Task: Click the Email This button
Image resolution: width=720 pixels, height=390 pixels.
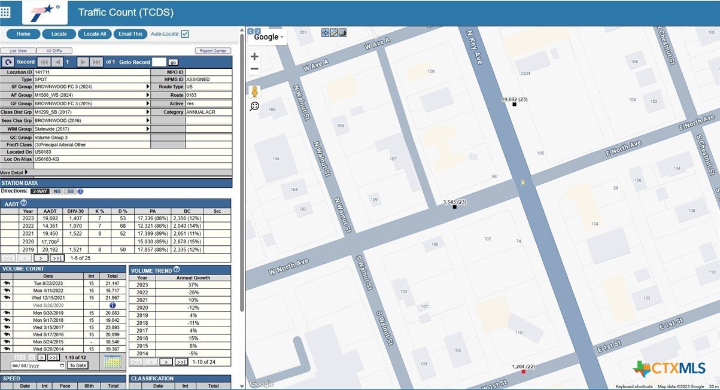Action: coord(130,34)
